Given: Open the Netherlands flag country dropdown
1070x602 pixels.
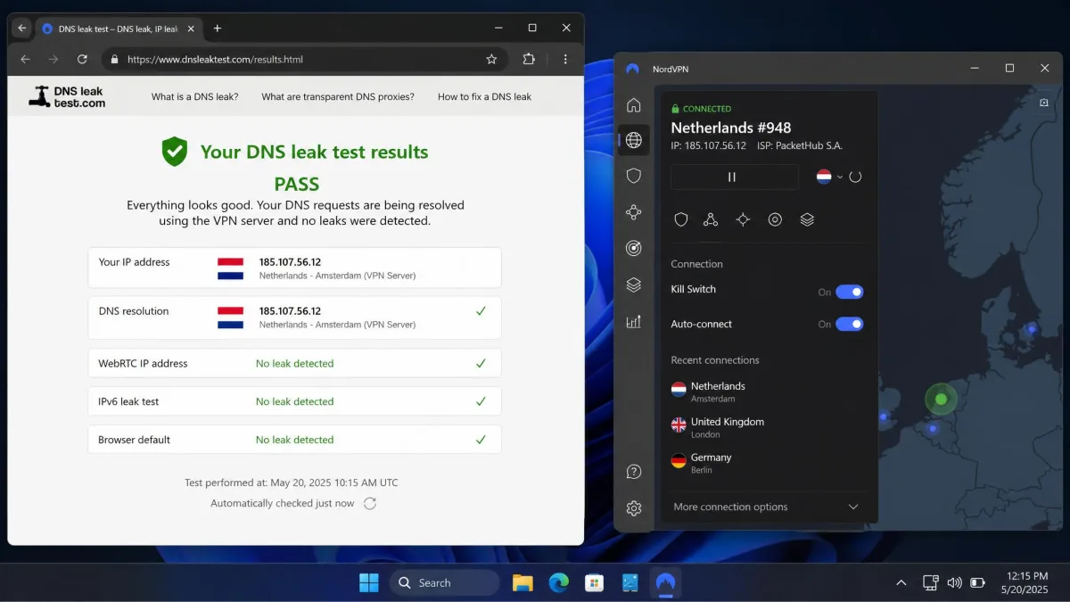Looking at the screenshot, I should [x=829, y=177].
